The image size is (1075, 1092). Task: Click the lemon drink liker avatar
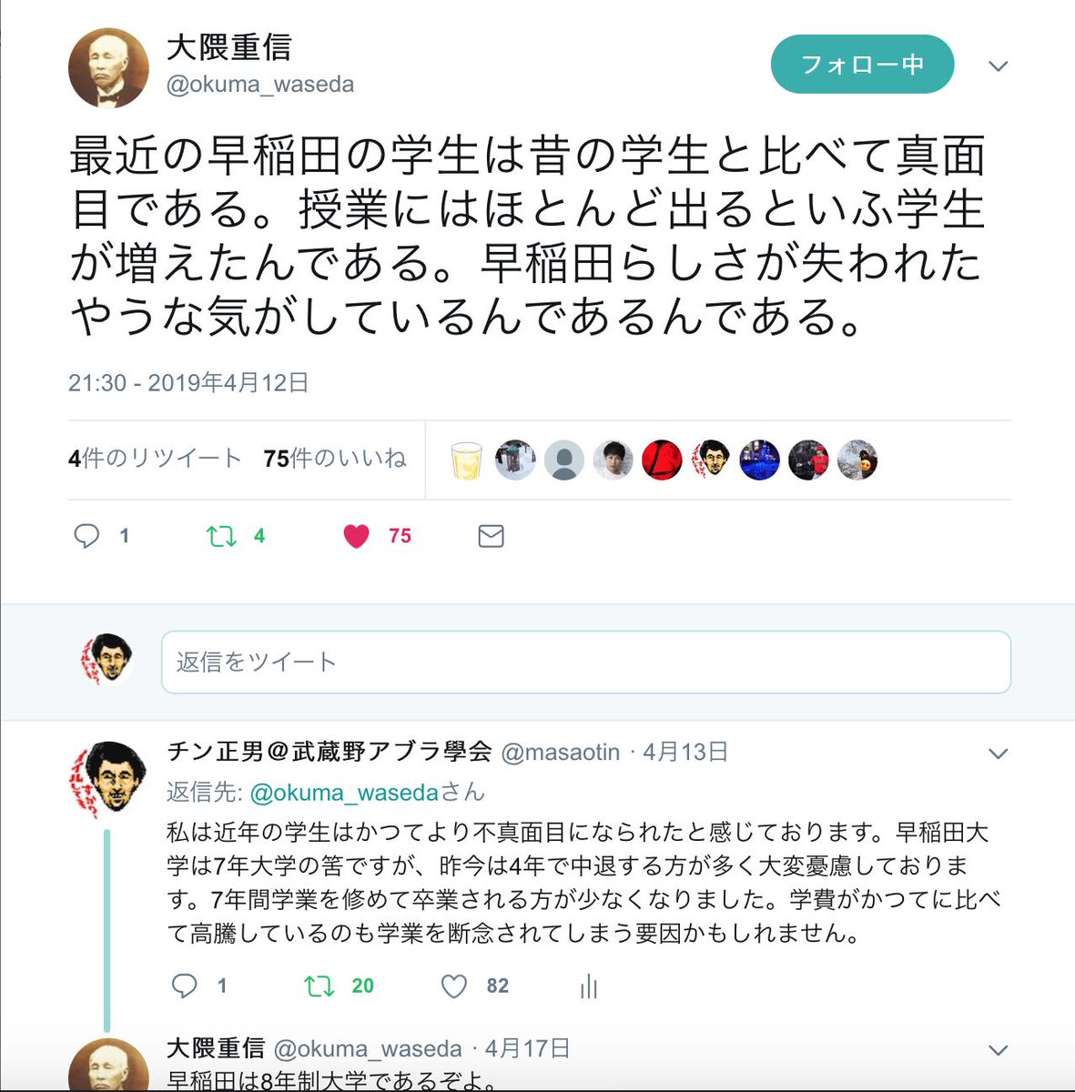466,460
